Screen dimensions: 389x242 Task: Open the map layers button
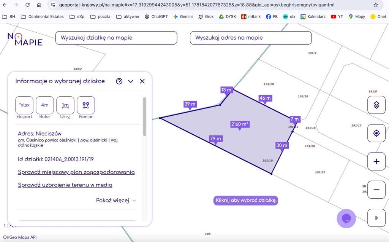click(x=376, y=105)
